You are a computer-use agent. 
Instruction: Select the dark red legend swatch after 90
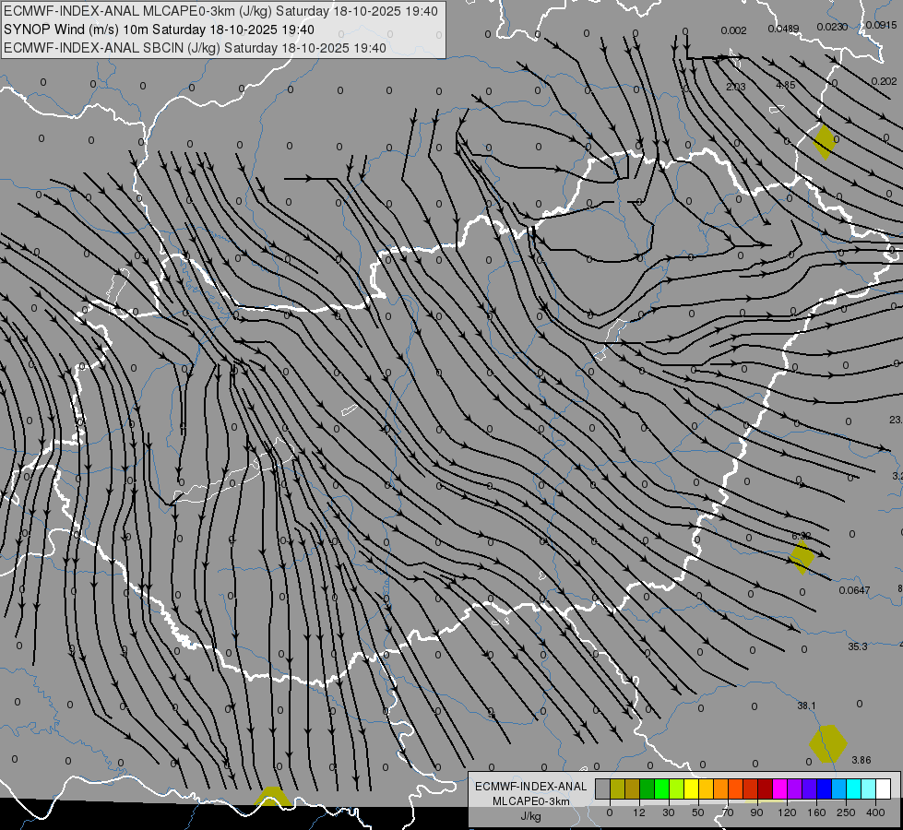point(766,788)
